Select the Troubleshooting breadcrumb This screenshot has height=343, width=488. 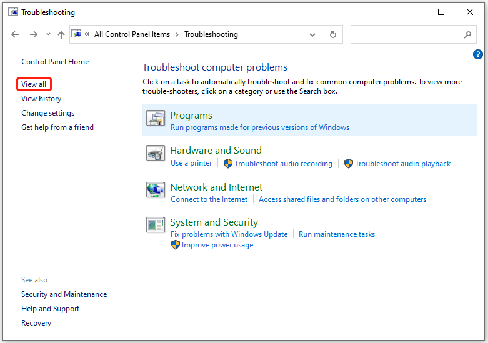click(x=211, y=34)
